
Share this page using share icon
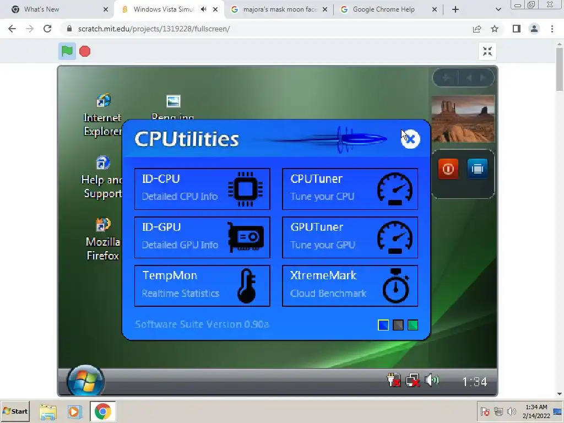477,29
